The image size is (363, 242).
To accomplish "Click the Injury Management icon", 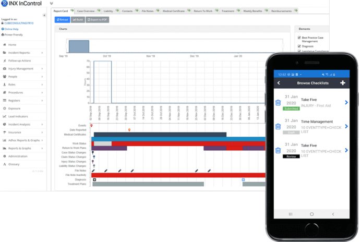I will tap(4, 68).
